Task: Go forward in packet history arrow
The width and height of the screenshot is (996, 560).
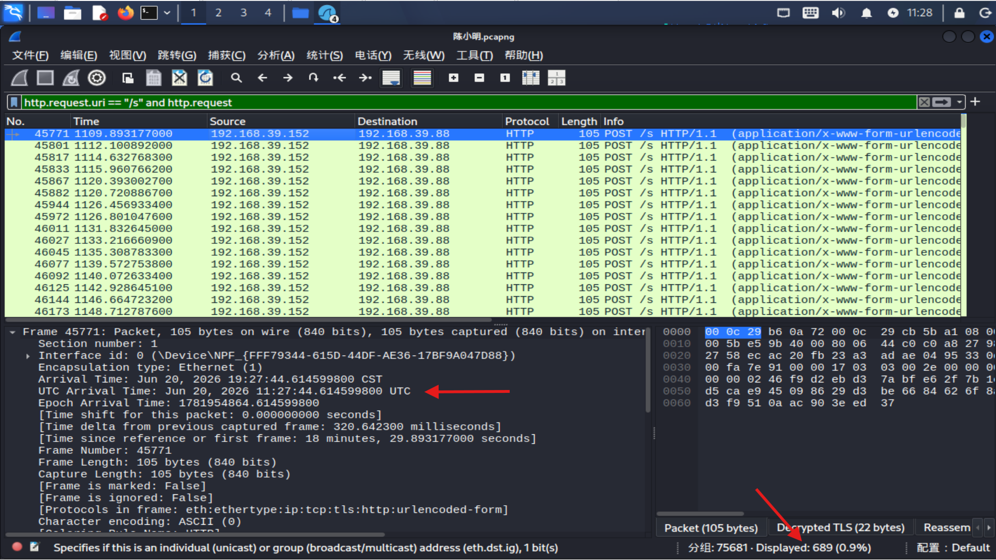Action: 288,78
